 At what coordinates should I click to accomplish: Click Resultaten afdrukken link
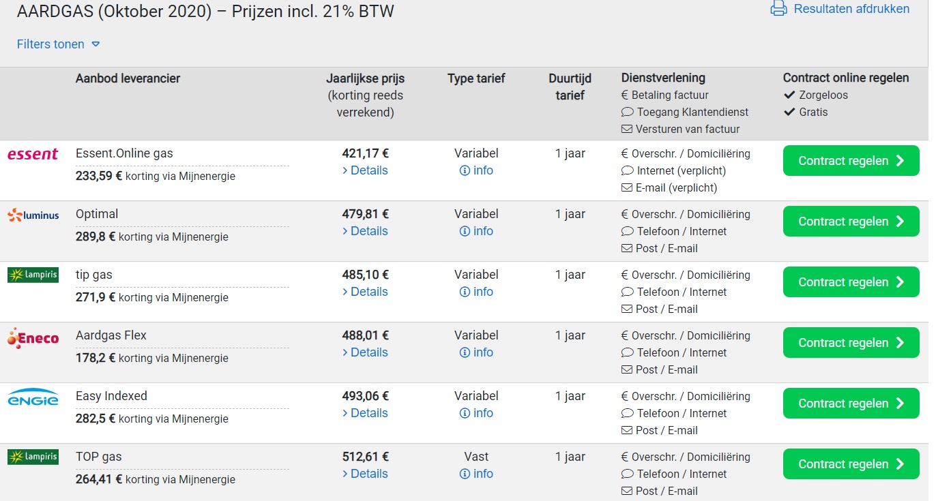point(851,9)
